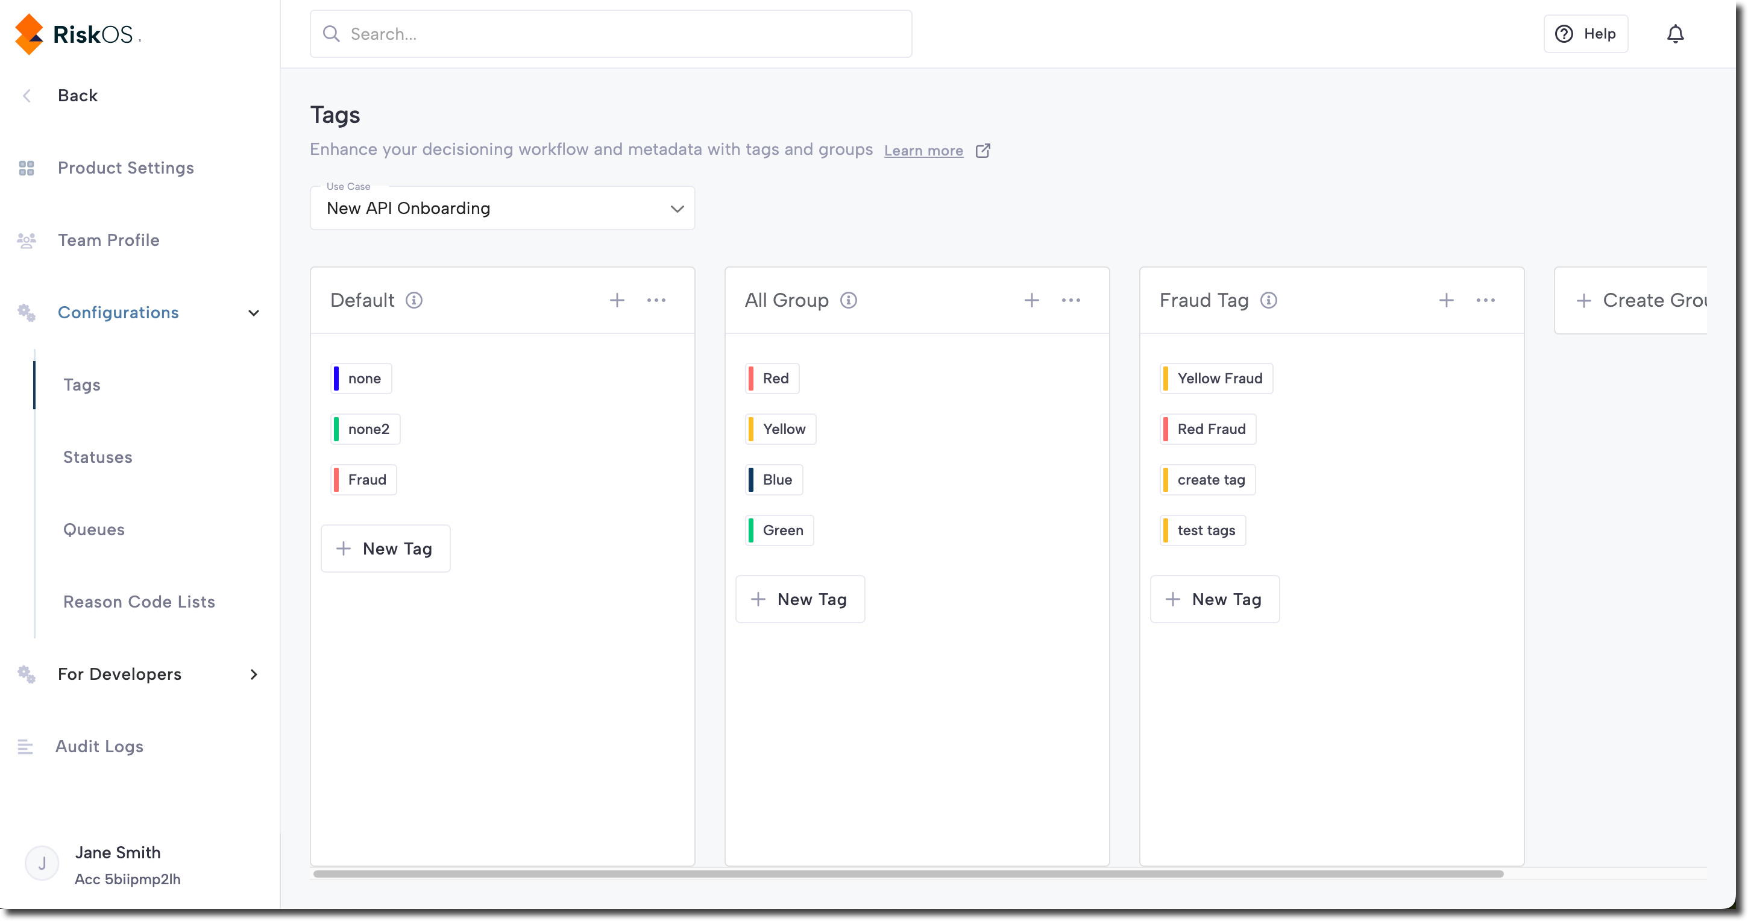Viewport: 1748px width, 921px height.
Task: Click the notification bell icon
Action: pos(1674,34)
